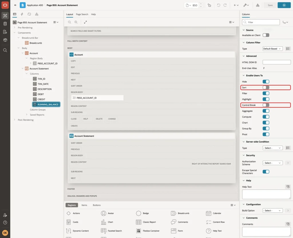Undo the last change

click(219, 5)
